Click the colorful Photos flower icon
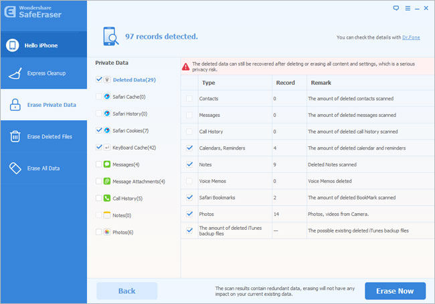This screenshot has width=435, height=304. pos(107,232)
